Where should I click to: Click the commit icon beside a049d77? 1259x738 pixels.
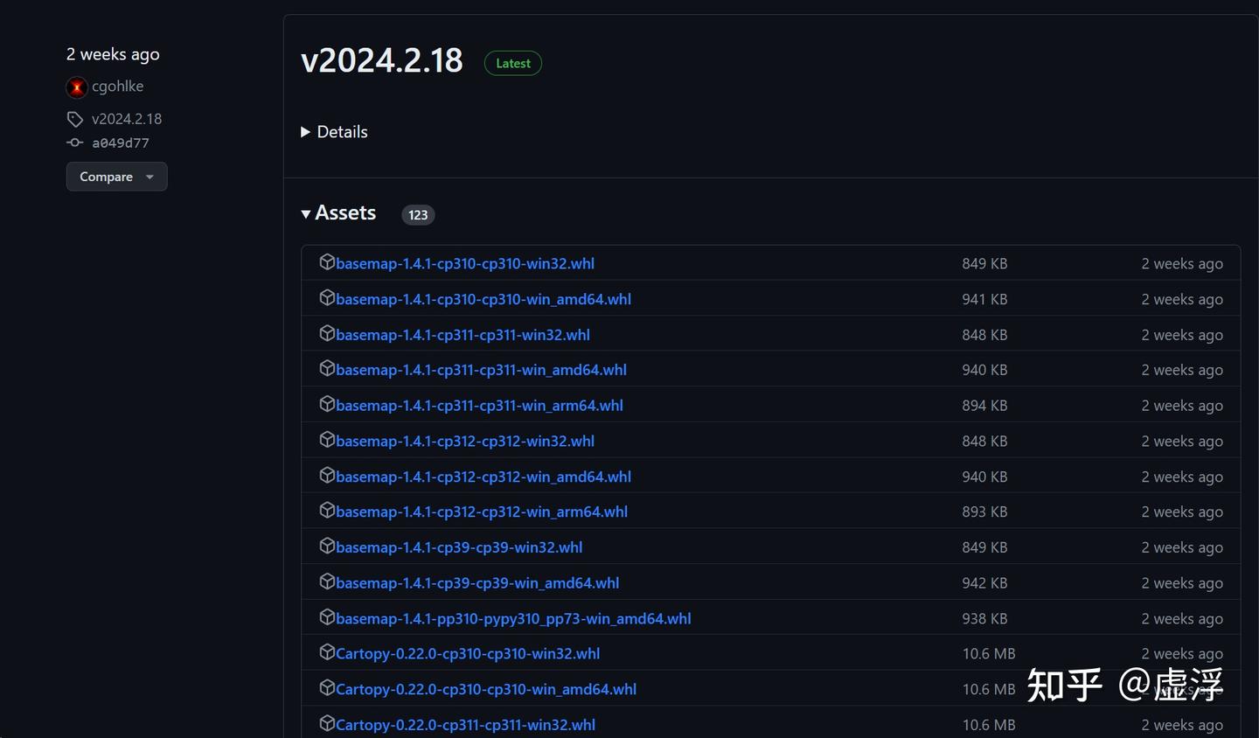tap(75, 143)
